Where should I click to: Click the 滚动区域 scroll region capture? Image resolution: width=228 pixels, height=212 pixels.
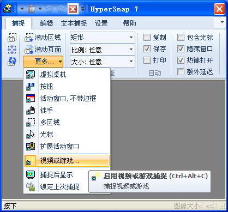point(43,38)
